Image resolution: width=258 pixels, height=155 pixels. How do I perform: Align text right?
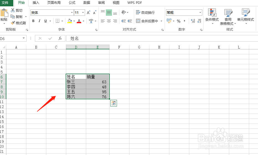(115, 21)
